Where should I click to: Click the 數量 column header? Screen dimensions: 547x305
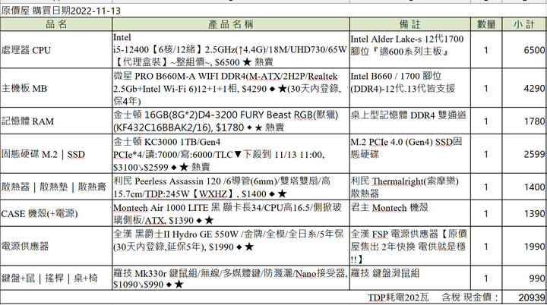pos(486,24)
